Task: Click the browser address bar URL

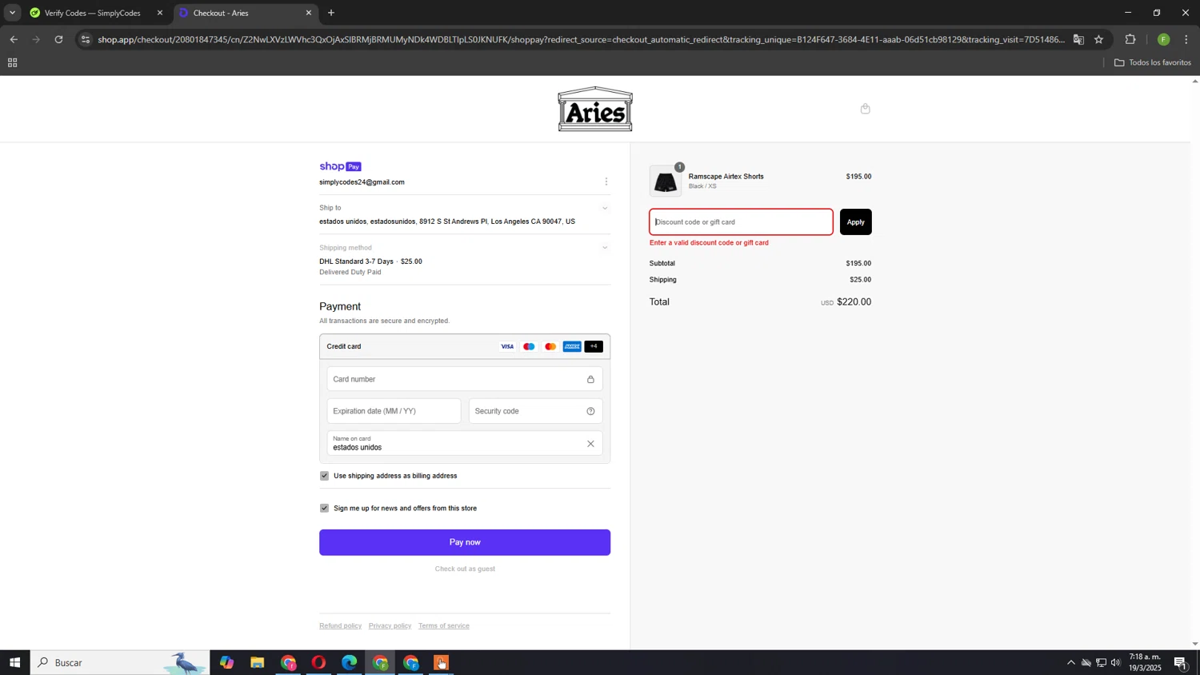Action: coord(581,39)
